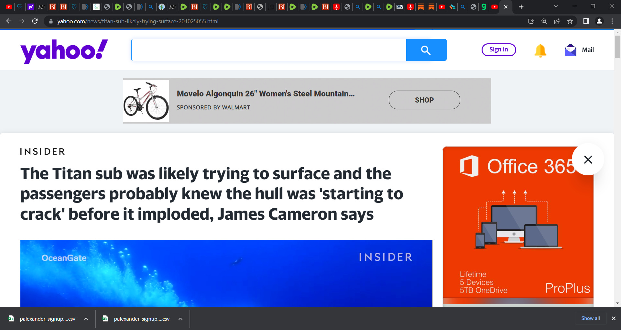
Task: Open the Chrome three-dot menu
Action: [x=612, y=21]
